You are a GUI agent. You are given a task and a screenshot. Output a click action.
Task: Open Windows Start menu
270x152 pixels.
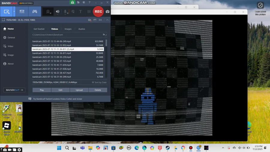59,148
